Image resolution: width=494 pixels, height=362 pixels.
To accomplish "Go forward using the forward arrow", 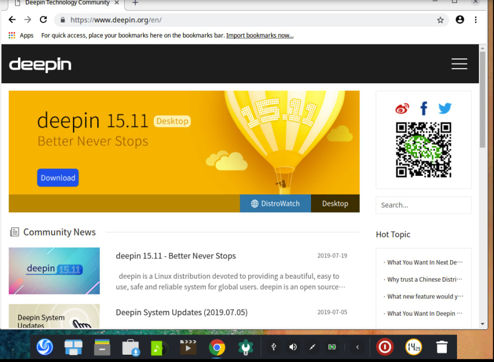I will coord(28,20).
